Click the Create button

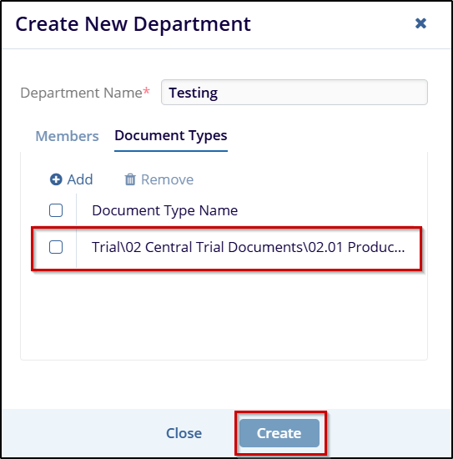click(x=279, y=433)
